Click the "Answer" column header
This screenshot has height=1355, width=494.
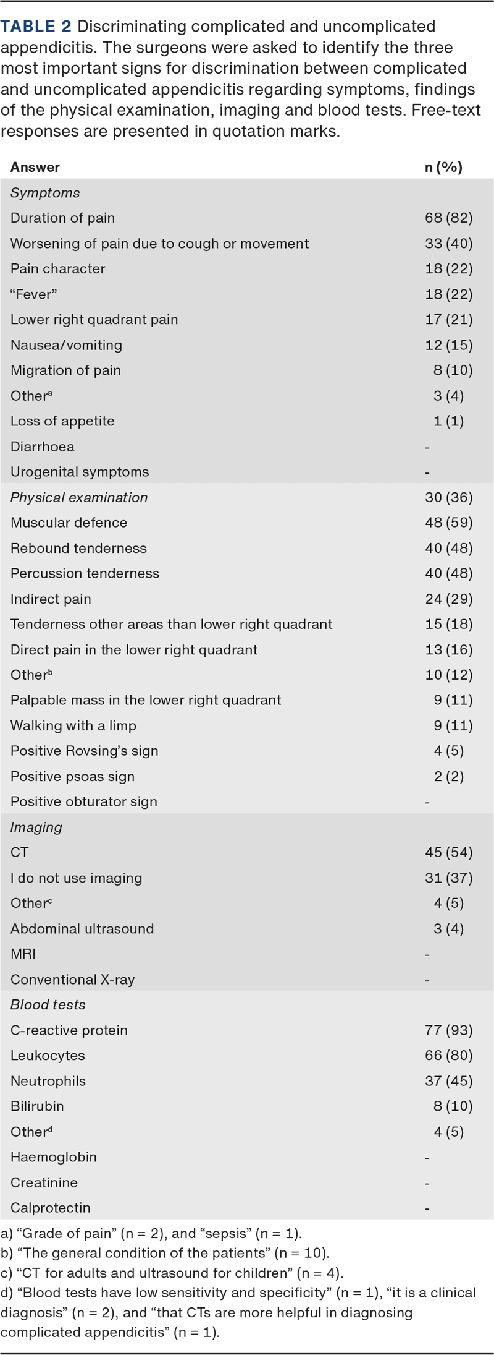[35, 167]
